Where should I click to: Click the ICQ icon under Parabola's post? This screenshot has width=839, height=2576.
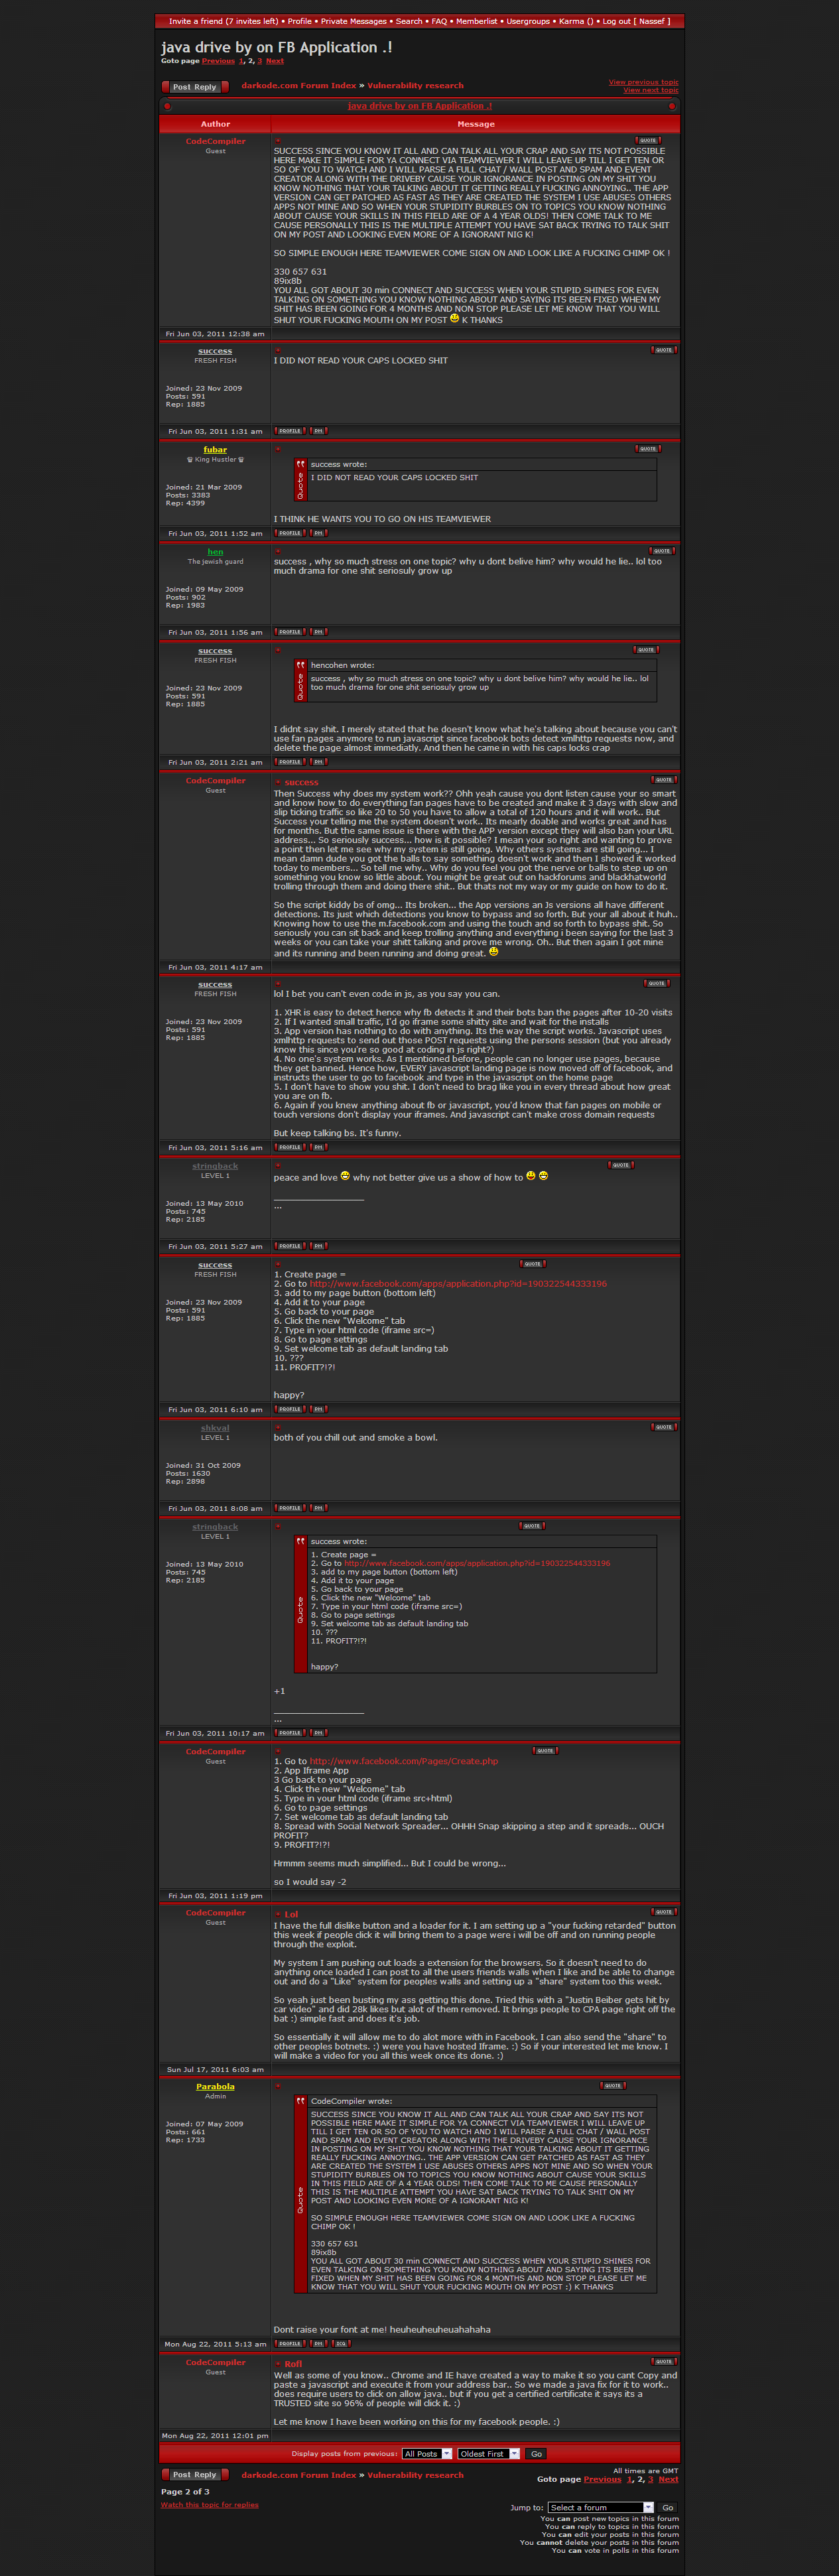point(341,2343)
